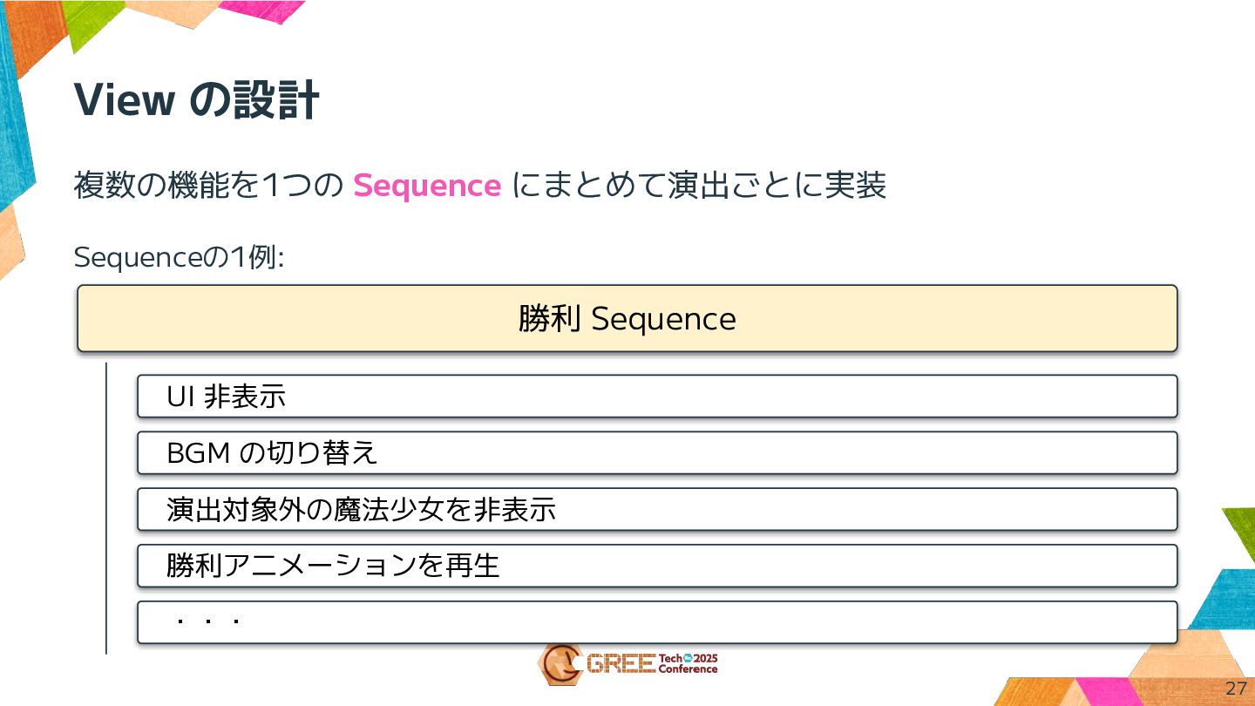The height and width of the screenshot is (706, 1255).
Task: Click the Tech Conference text in footer
Action: (x=688, y=669)
